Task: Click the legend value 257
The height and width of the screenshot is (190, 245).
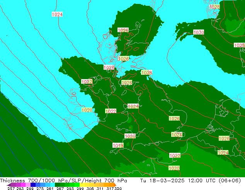Action: tap(11, 188)
